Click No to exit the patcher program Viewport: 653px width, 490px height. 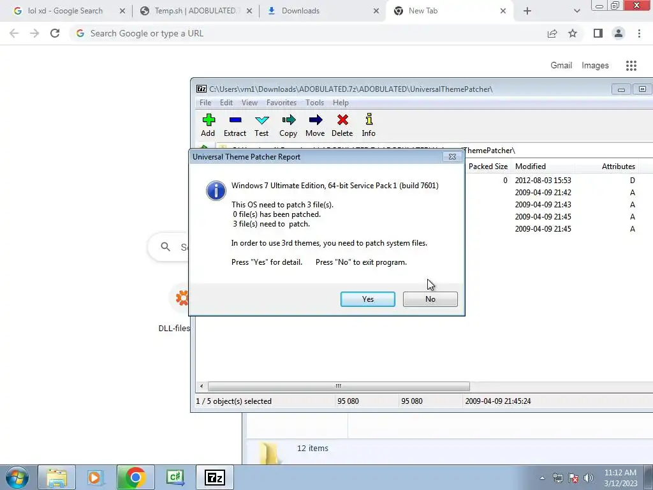(430, 299)
